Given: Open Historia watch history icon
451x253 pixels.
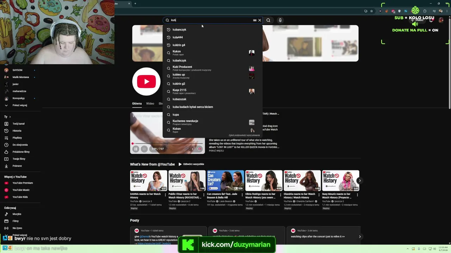Looking at the screenshot, I should coord(6,131).
